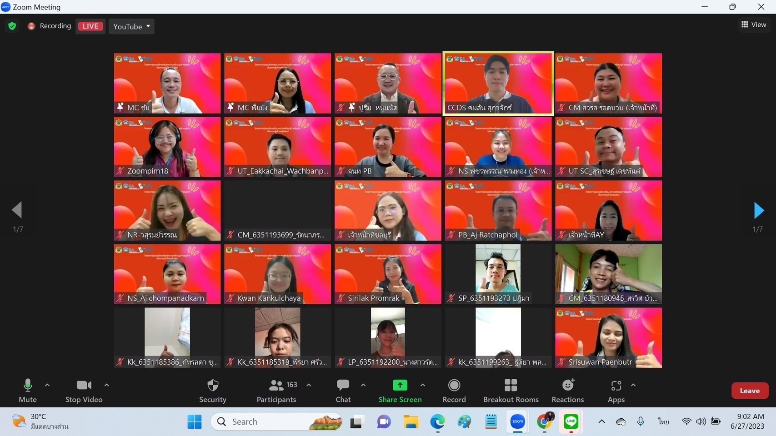Click the Zoom icon in the taskbar
Image resolution: width=776 pixels, height=436 pixels.
coord(517,421)
